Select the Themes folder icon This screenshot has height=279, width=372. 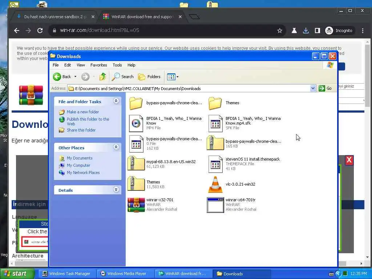pyautogui.click(x=215, y=103)
